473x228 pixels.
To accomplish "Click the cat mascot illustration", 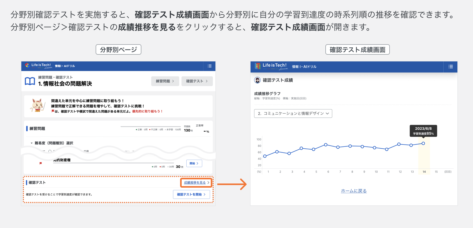I will click(38, 105).
